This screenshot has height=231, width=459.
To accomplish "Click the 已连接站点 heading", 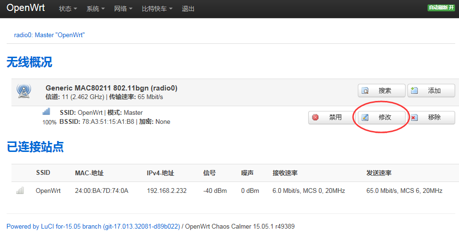I will pos(35,147).
